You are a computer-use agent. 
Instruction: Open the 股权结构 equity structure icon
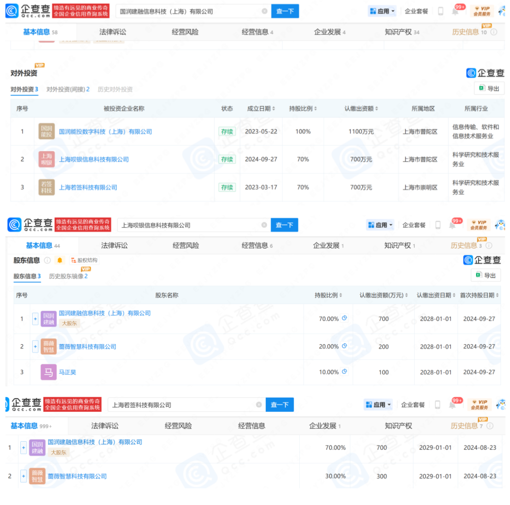tap(74, 260)
